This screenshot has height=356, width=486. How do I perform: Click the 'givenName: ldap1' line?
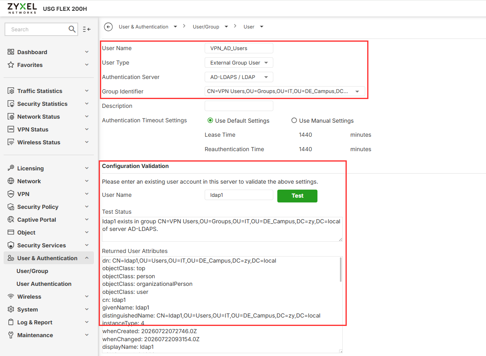click(x=126, y=307)
